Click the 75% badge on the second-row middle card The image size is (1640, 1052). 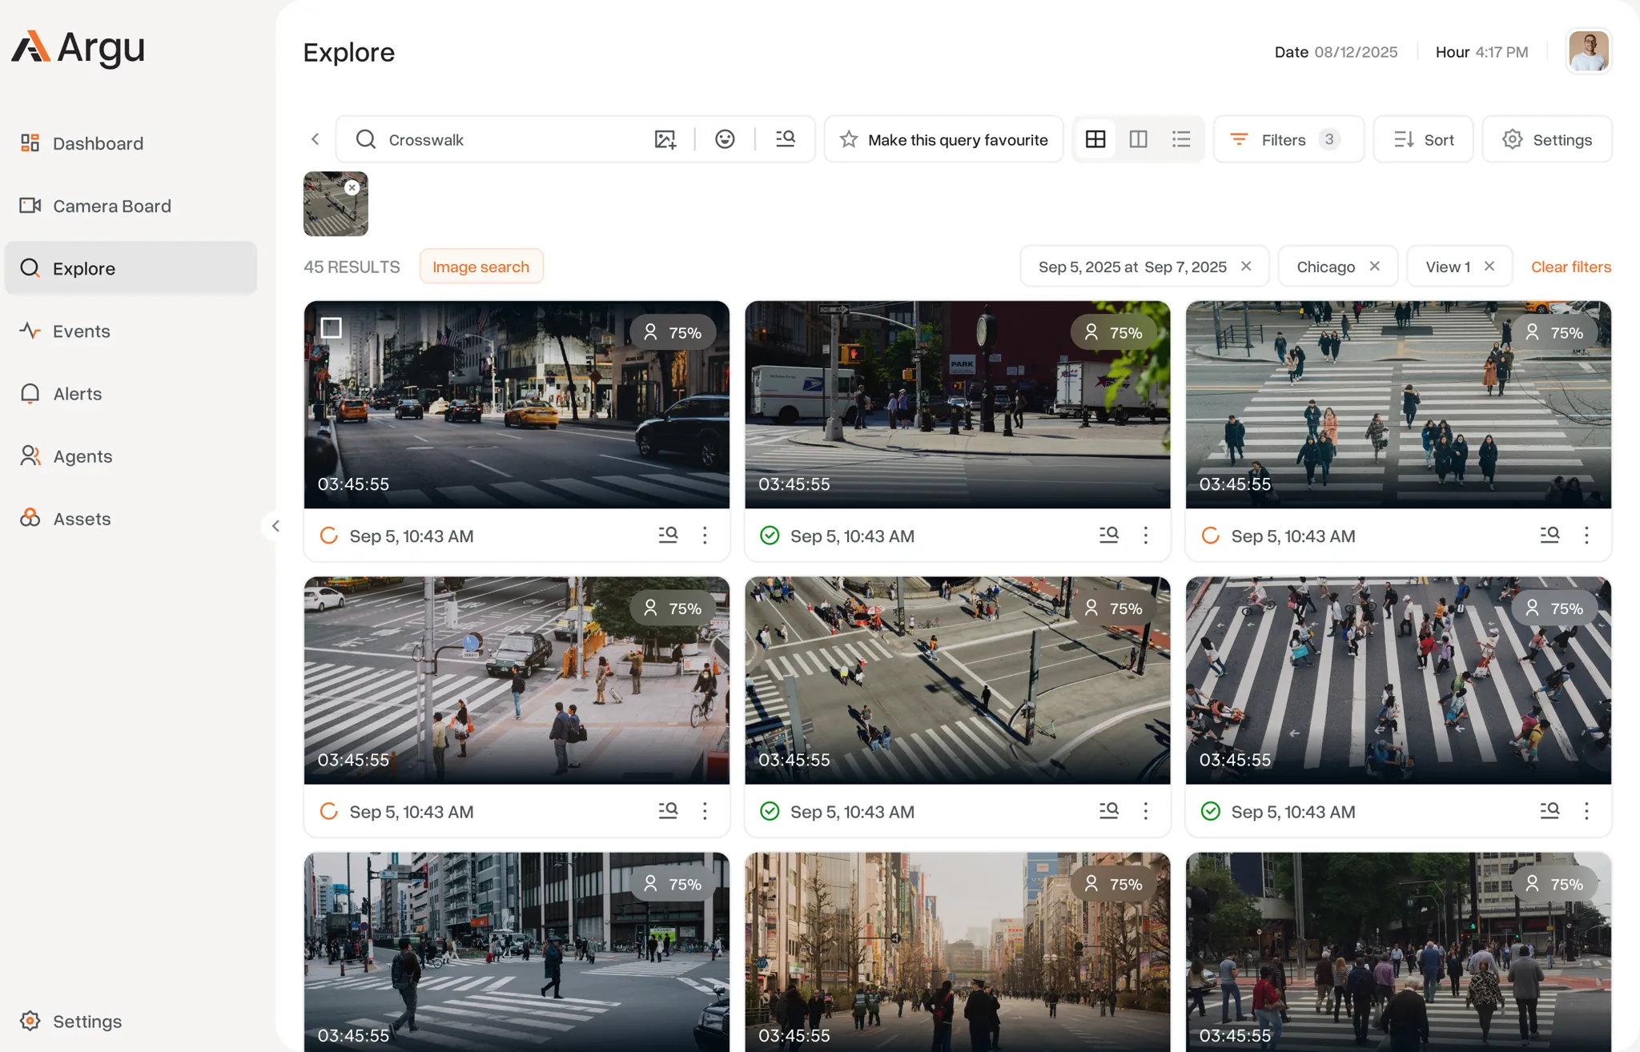(1114, 608)
